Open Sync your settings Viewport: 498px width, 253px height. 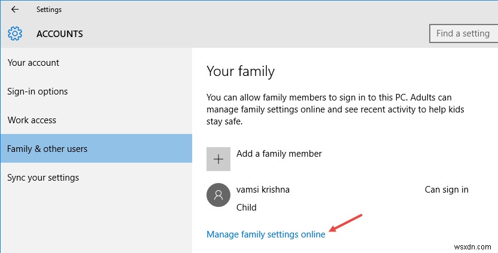43,178
